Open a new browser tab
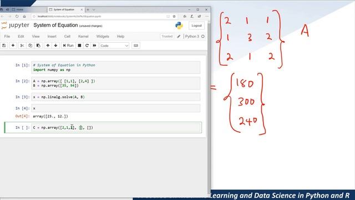The image size is (355, 200). (88, 9)
